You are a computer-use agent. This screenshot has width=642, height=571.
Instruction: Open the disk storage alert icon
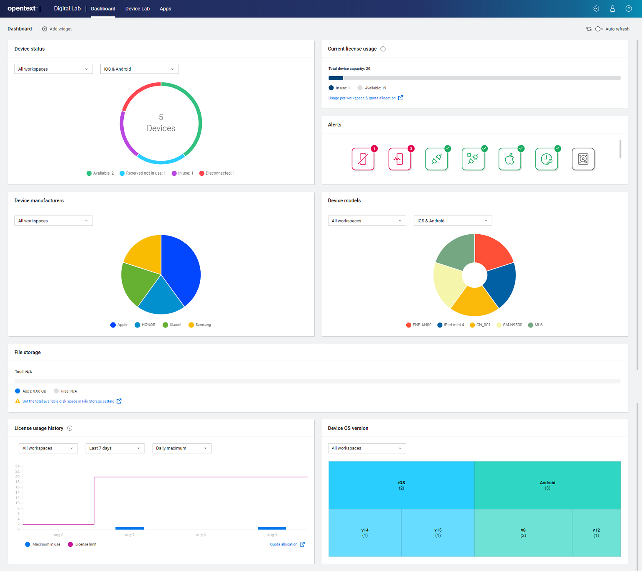click(583, 159)
